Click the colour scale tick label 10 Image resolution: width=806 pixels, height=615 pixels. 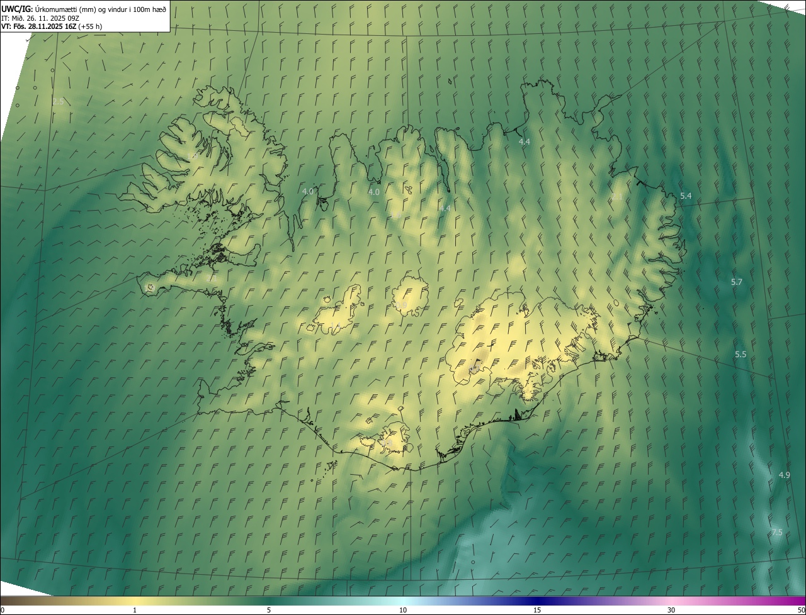(403, 610)
